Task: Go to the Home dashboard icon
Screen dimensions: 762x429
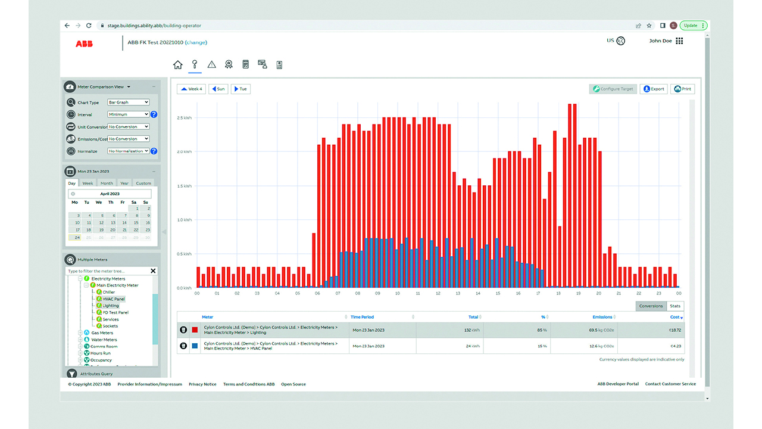Action: (177, 65)
